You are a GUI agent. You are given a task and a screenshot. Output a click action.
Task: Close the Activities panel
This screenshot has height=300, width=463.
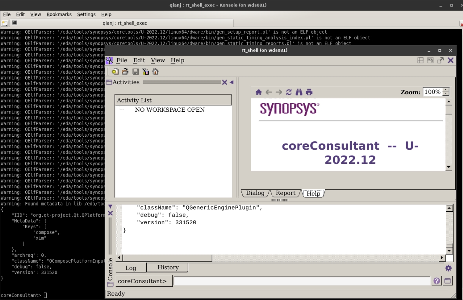225,82
